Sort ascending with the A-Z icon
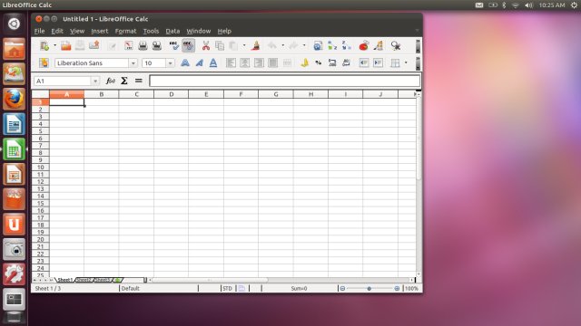The image size is (581, 326). pyautogui.click(x=332, y=45)
